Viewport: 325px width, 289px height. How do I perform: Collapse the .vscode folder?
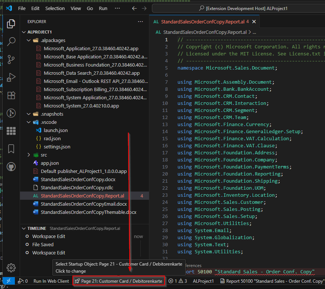coord(29,122)
